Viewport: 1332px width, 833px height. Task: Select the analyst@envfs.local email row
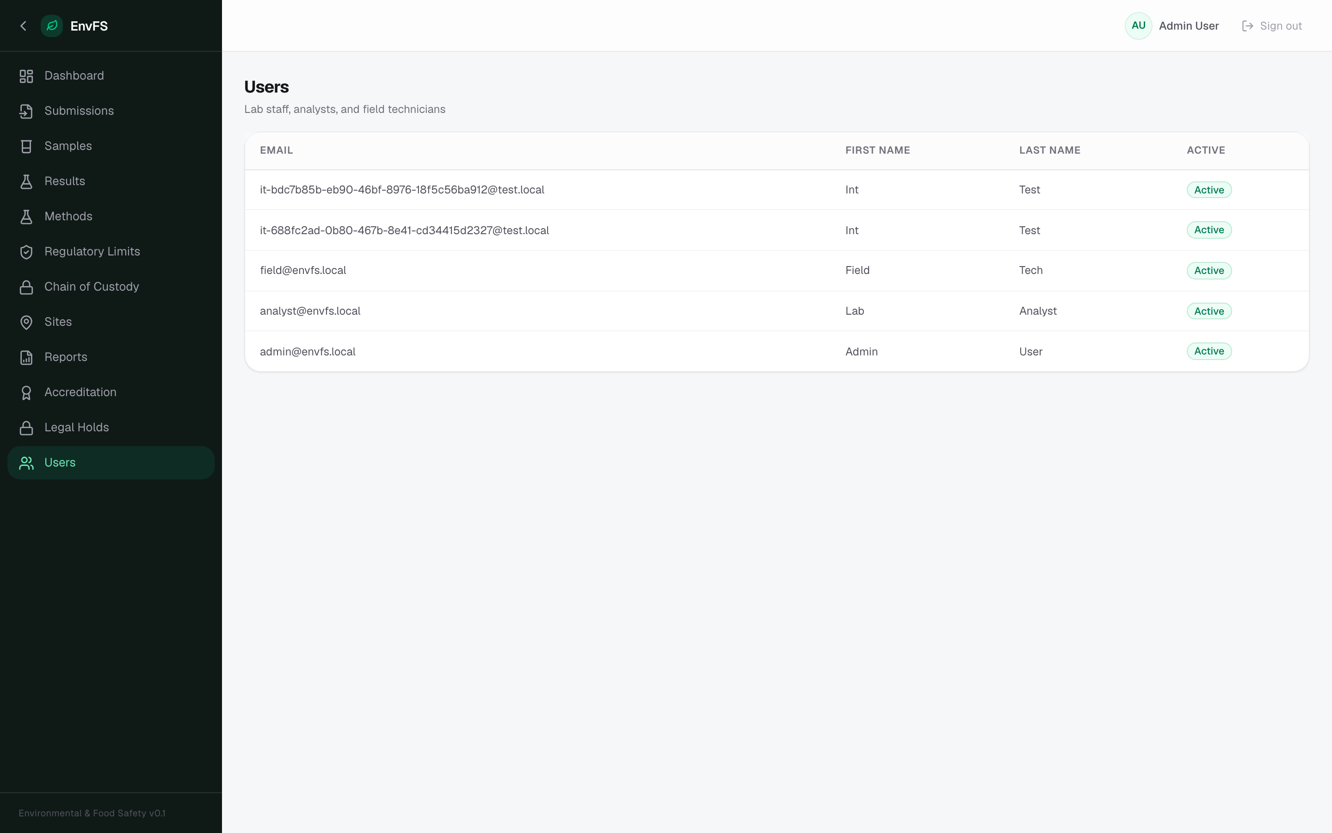(777, 311)
